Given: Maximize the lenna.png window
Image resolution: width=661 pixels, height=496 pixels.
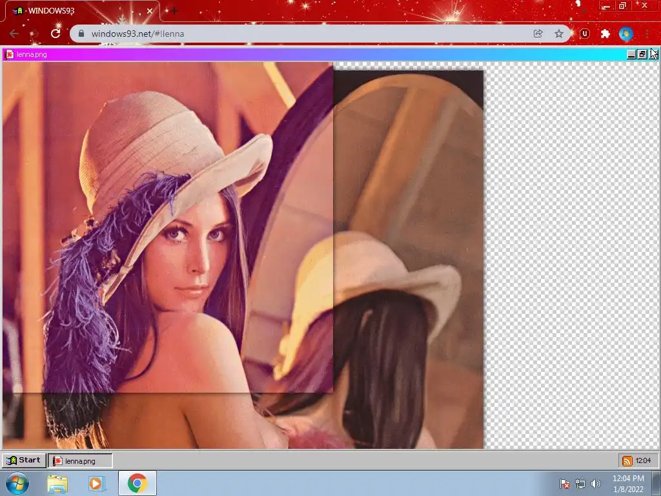Looking at the screenshot, I should 642,54.
